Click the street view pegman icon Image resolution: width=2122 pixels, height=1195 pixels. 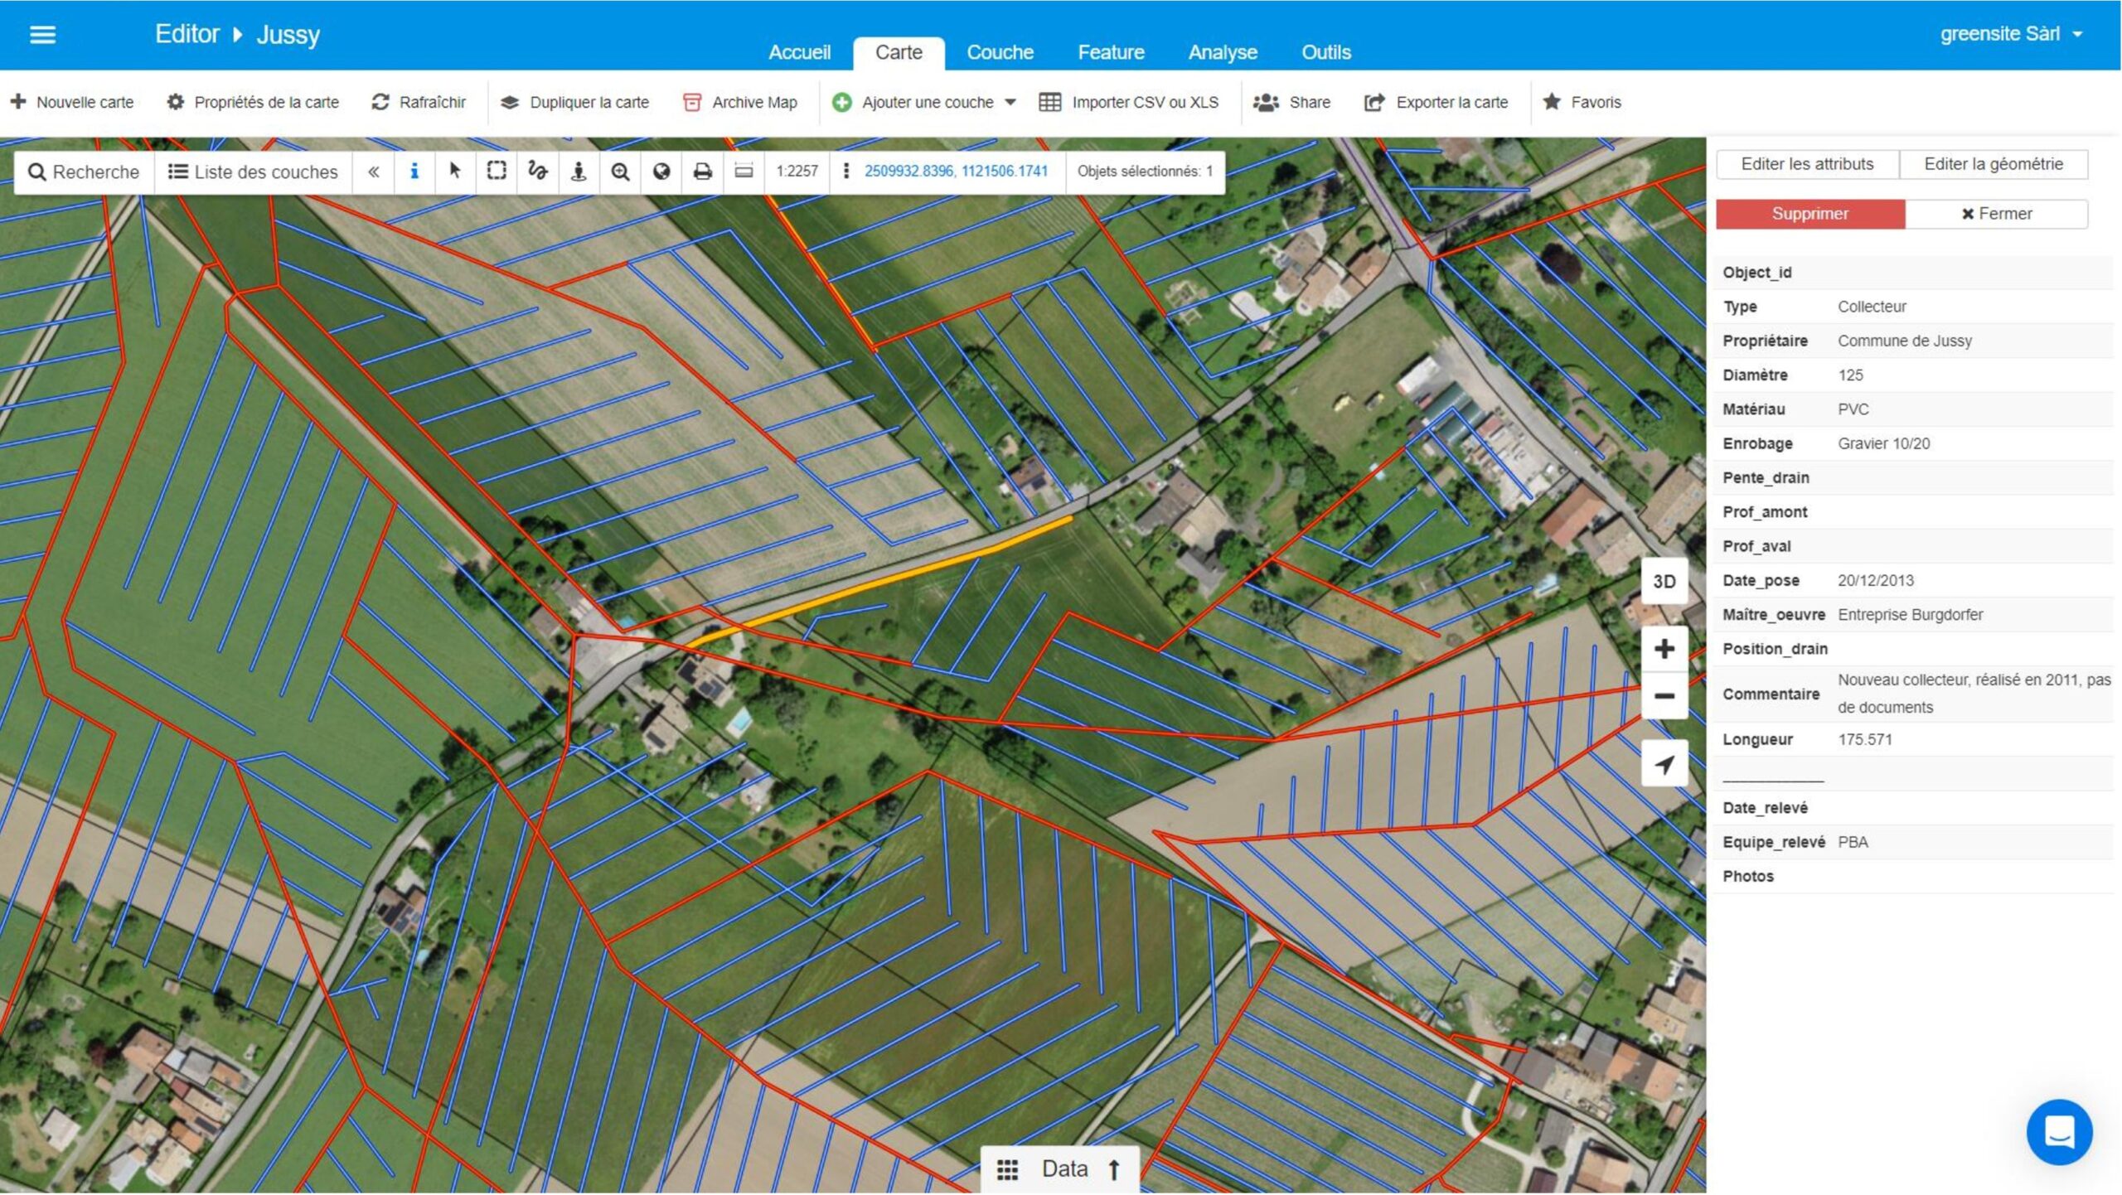click(x=579, y=172)
